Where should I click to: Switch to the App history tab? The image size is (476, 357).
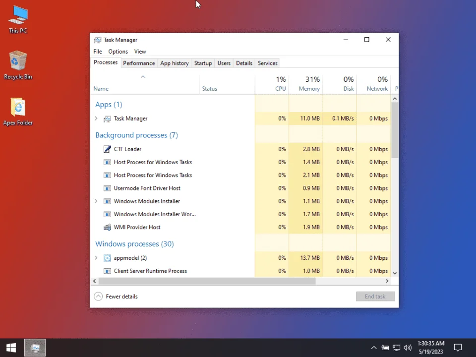click(175, 63)
